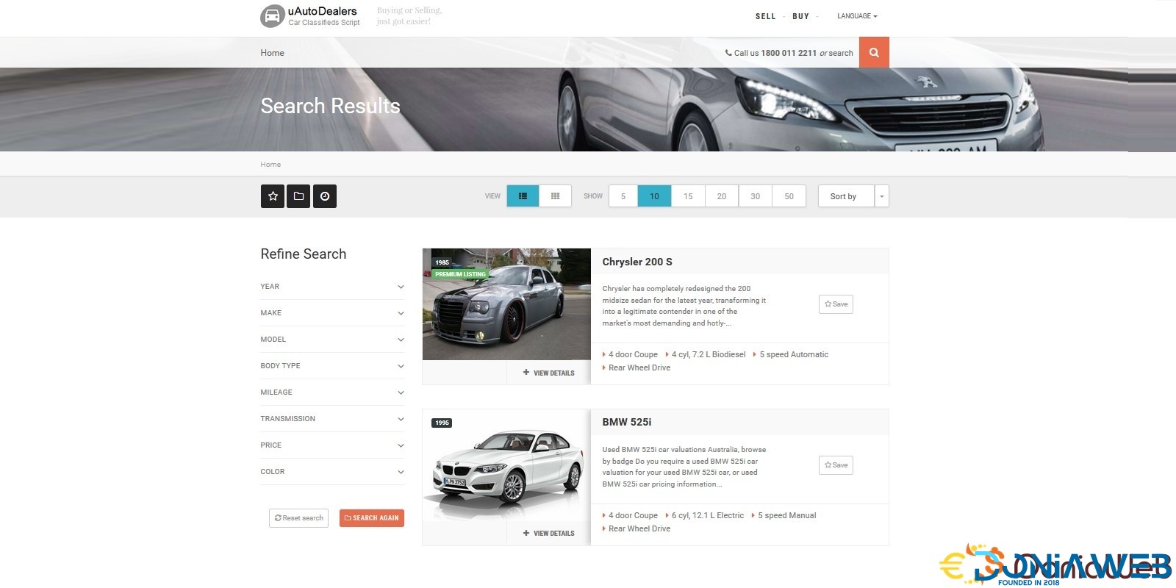Show 50 results per page

789,196
